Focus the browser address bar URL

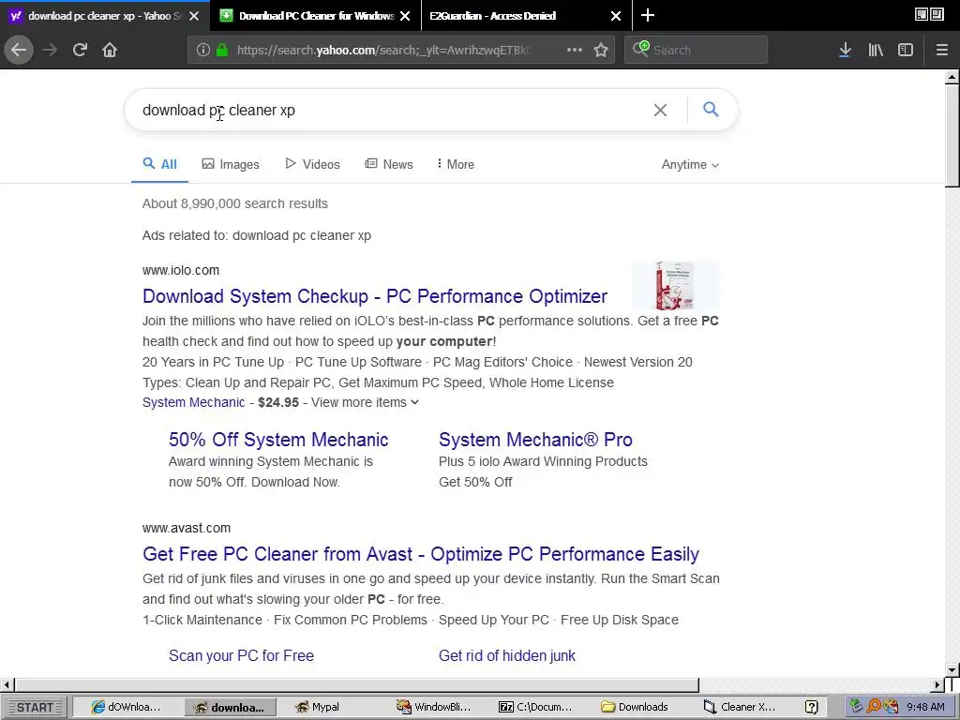pyautogui.click(x=382, y=51)
